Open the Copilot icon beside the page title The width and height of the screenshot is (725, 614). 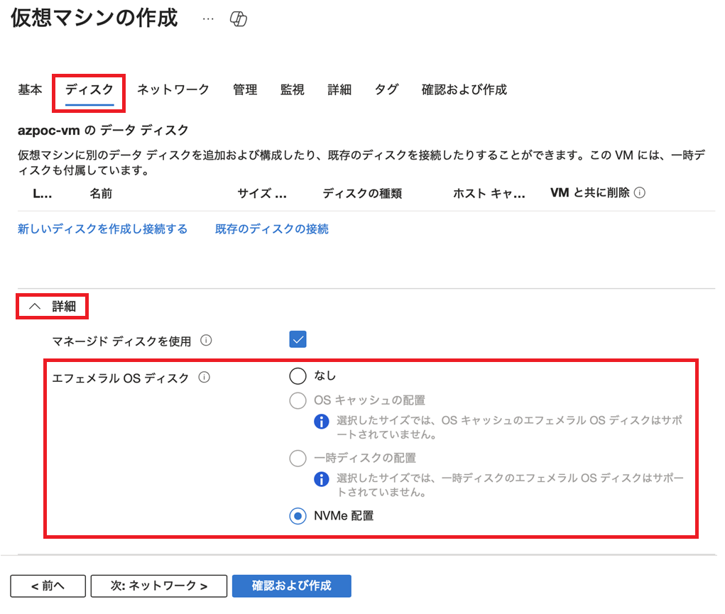tap(239, 19)
